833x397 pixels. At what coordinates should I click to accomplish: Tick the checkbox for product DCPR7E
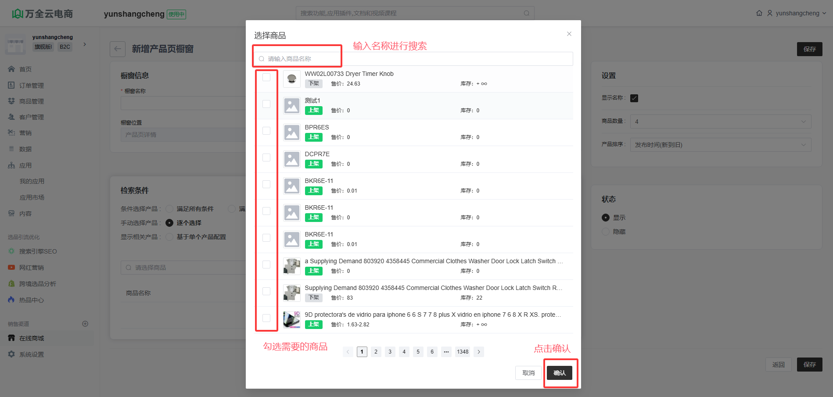point(266,157)
